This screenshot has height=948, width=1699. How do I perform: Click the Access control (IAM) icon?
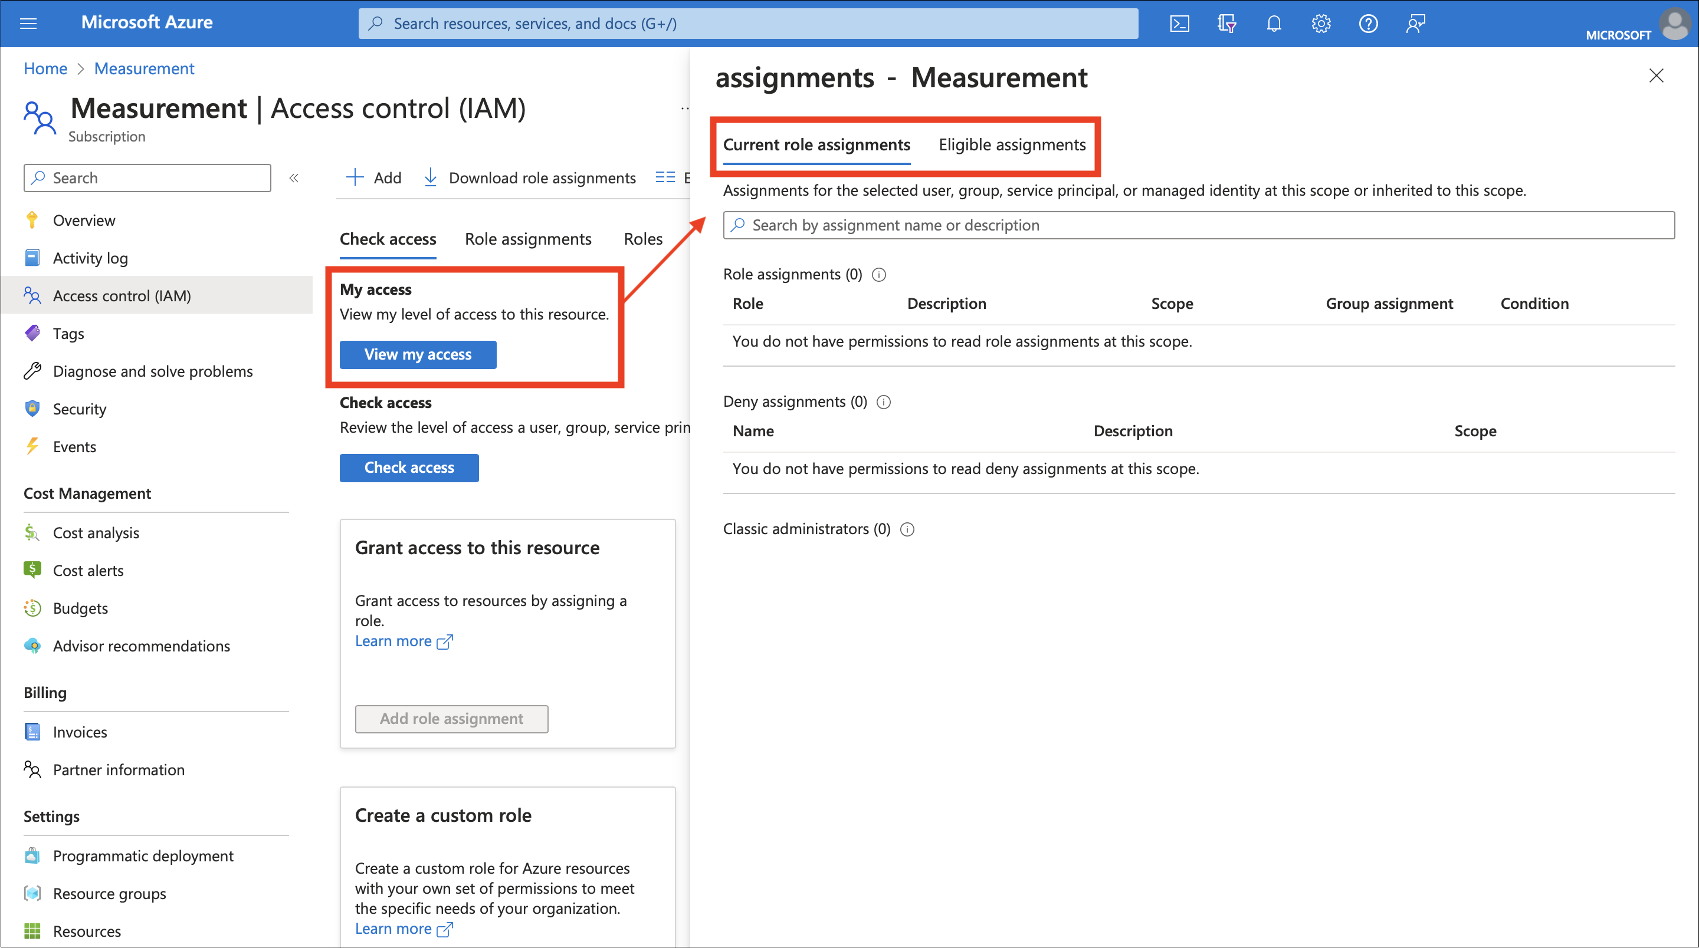pyautogui.click(x=32, y=295)
